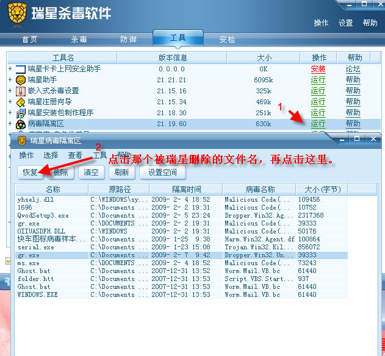The width and height of the screenshot is (385, 356).
Task: Click 运行 link for 嵌入式杀毒设置
Action: coord(318,91)
